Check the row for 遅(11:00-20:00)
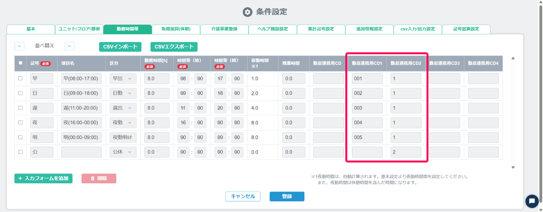 coord(20,108)
